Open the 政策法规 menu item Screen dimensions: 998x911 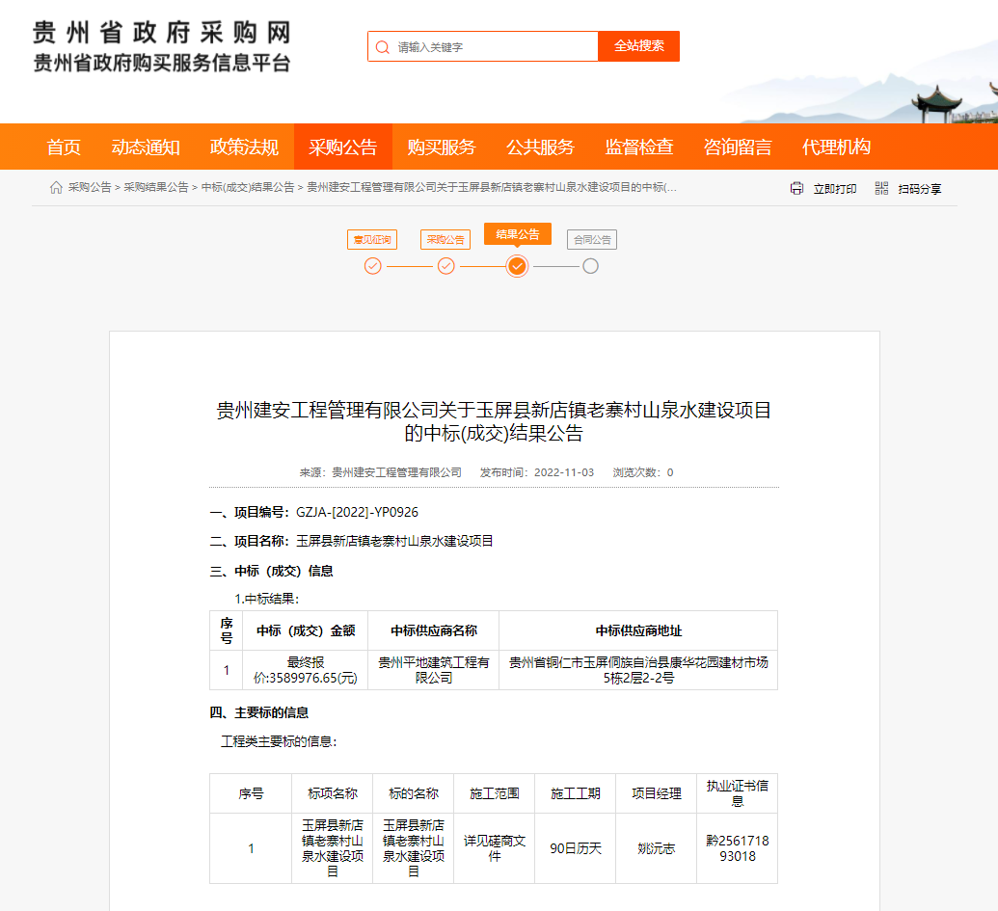click(x=244, y=147)
